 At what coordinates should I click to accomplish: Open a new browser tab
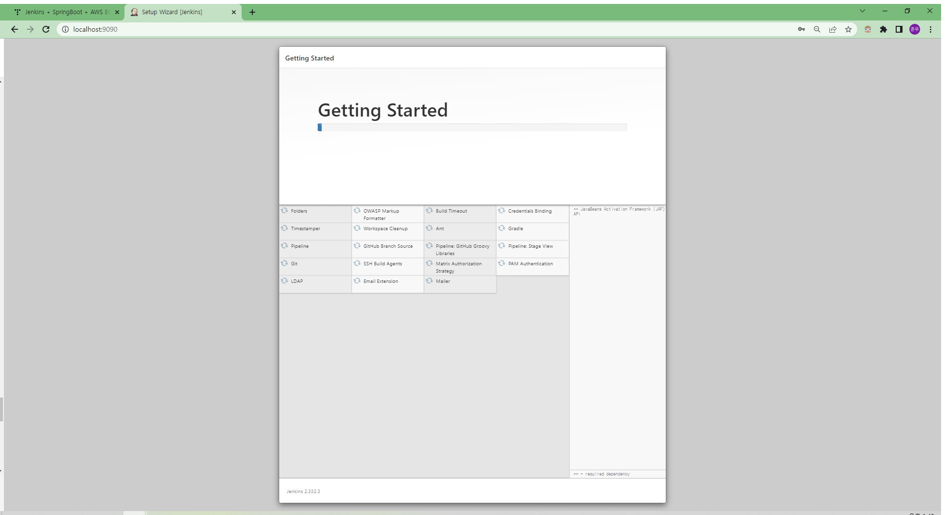[252, 12]
